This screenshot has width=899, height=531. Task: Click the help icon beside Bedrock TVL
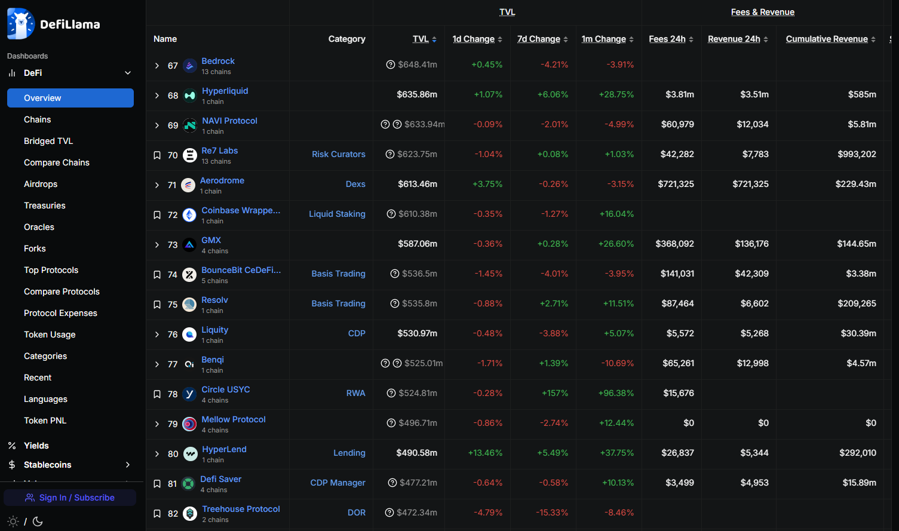pos(391,65)
